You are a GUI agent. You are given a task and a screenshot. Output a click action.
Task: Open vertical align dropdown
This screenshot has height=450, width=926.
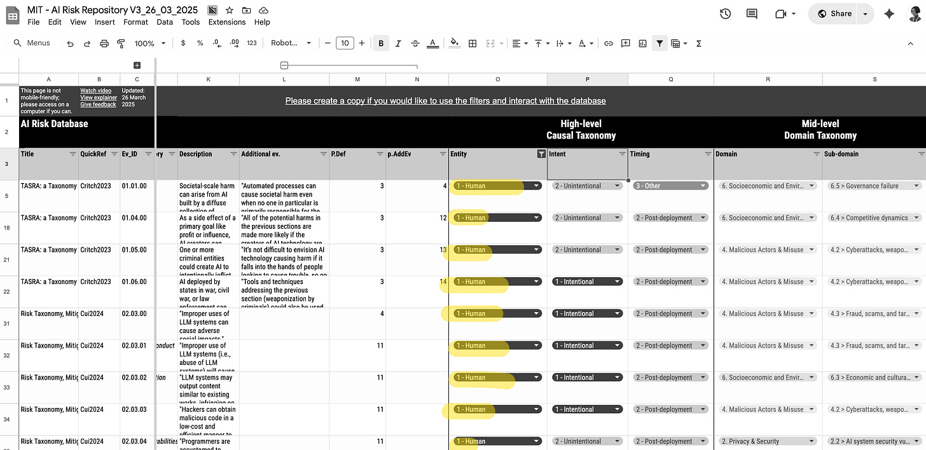541,43
